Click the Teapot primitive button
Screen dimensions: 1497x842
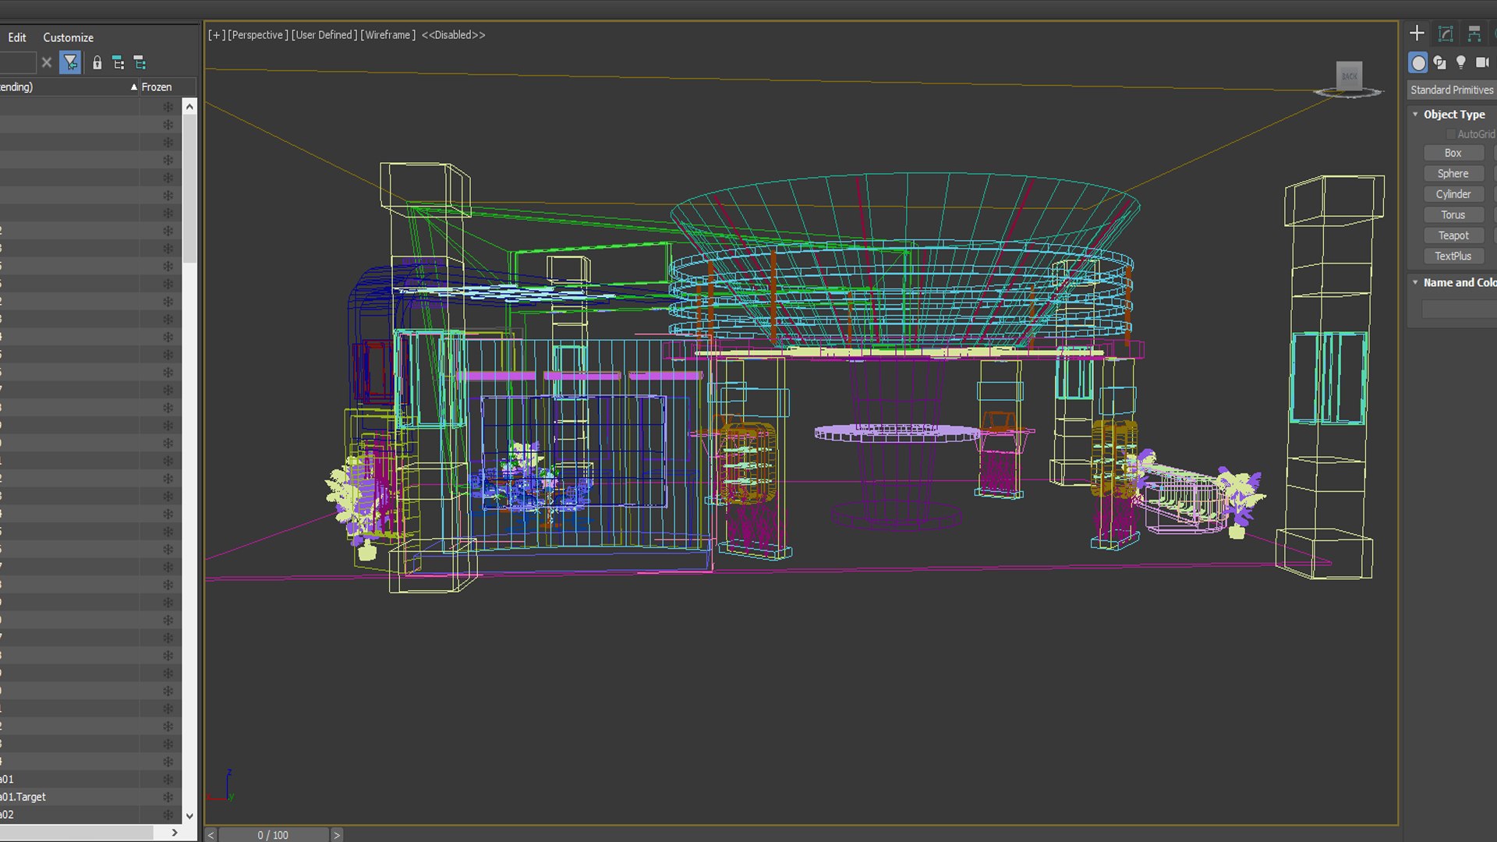(1453, 235)
